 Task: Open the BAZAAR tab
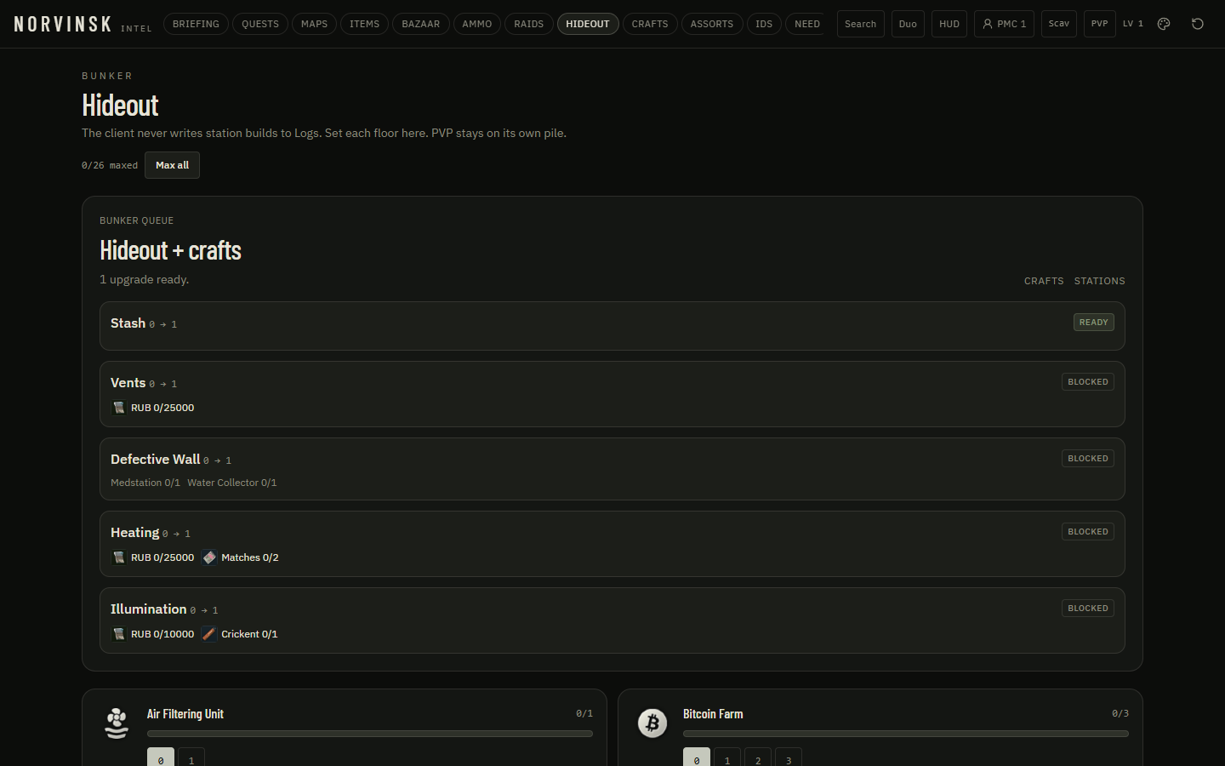421,24
